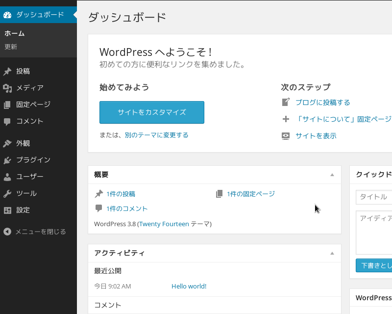Collapse the アクティビティ panel using its arrow
392x314 pixels.
332,253
